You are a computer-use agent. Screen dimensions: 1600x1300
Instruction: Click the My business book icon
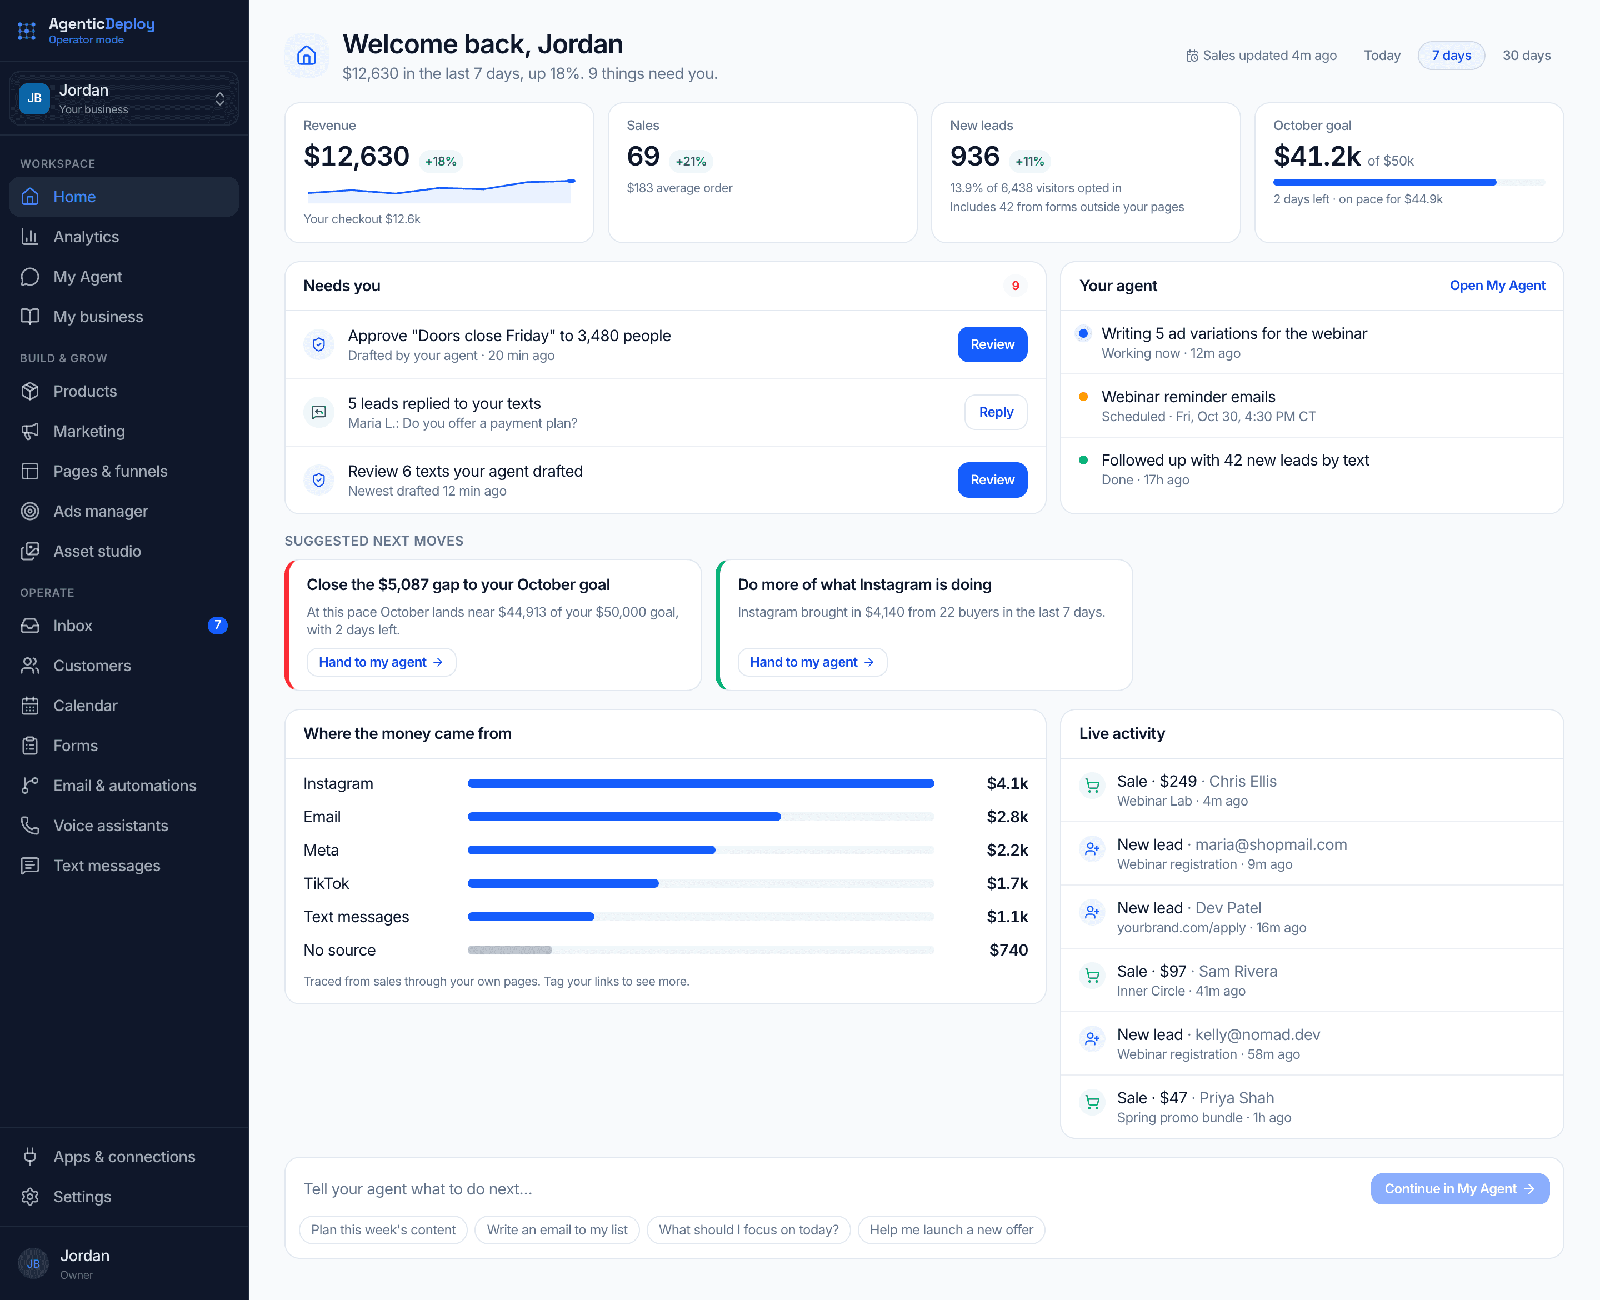click(x=30, y=317)
